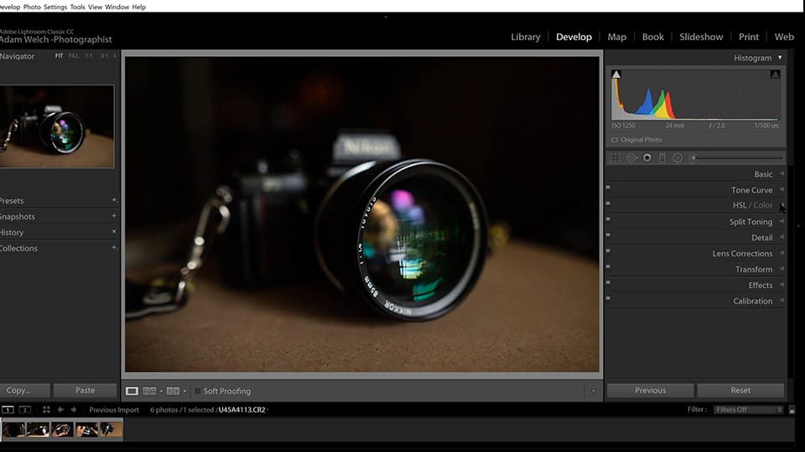The image size is (805, 452).
Task: Toggle the shadow clipping indicator in Histogram
Action: pyautogui.click(x=616, y=74)
